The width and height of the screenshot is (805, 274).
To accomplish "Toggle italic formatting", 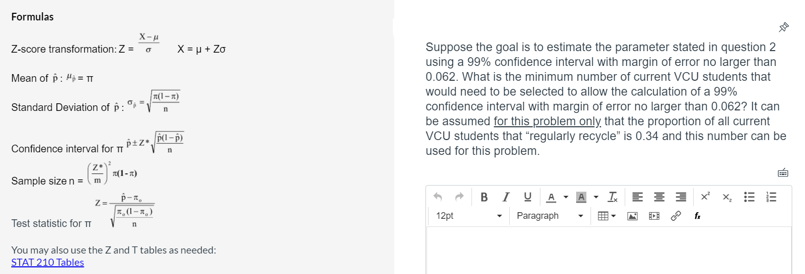I will click(506, 197).
